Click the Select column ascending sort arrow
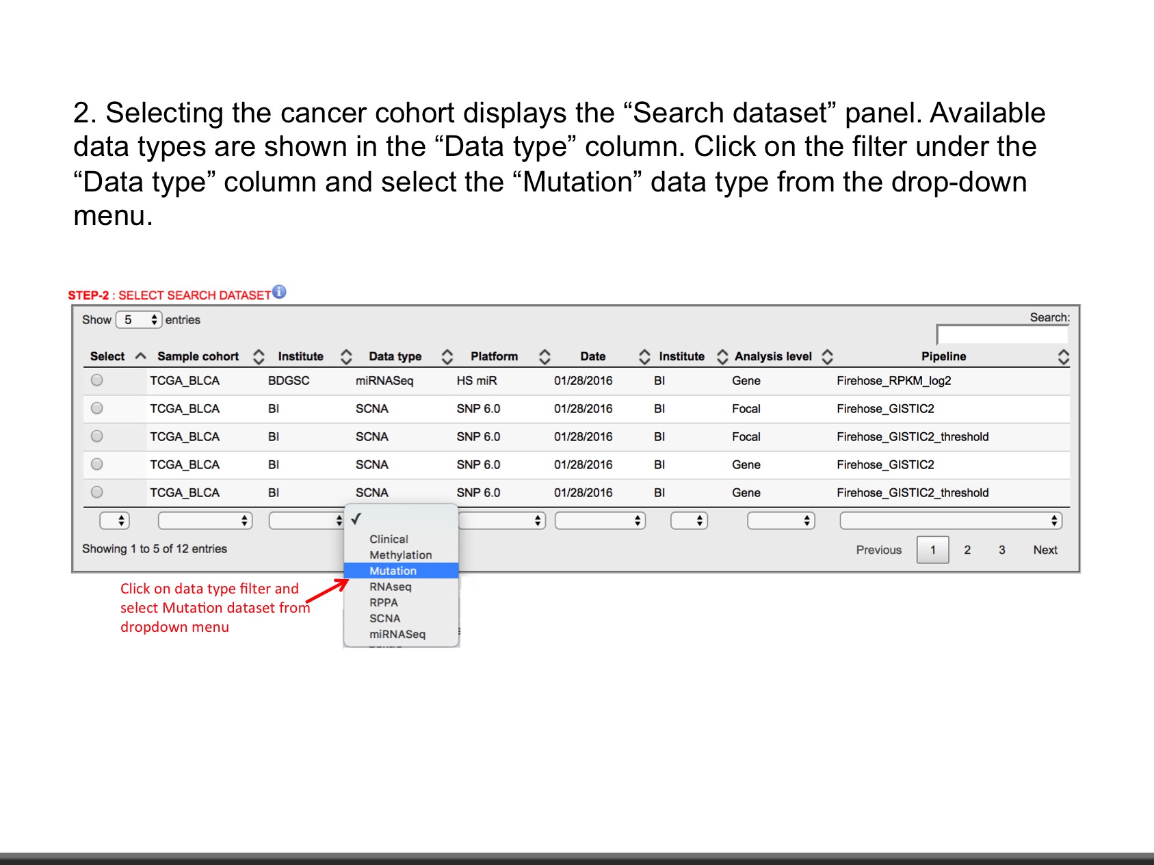 (x=141, y=356)
